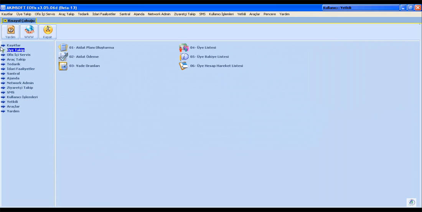Select Tedarik in the sidebar

13,64
